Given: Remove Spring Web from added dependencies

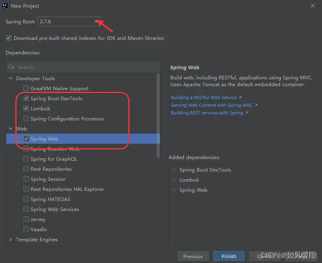Looking at the screenshot, I should click(x=174, y=190).
